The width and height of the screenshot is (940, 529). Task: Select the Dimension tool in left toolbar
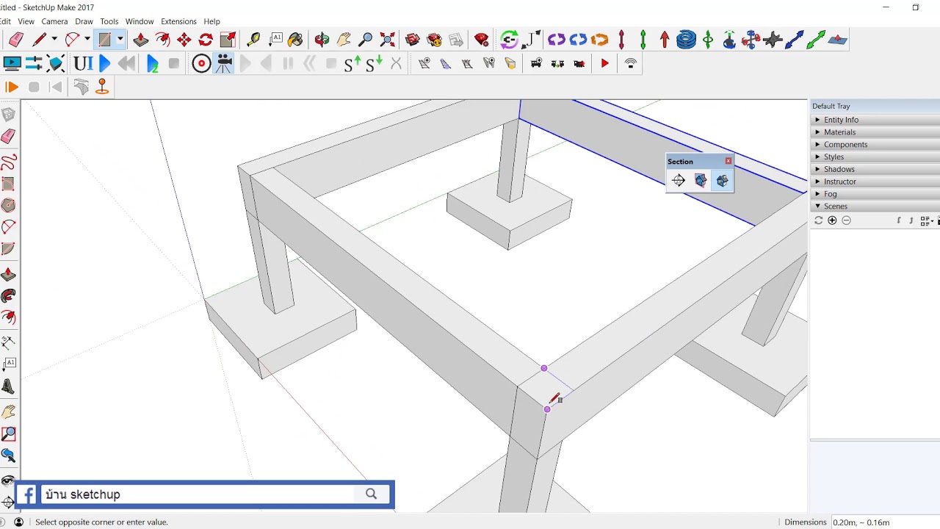(8, 342)
